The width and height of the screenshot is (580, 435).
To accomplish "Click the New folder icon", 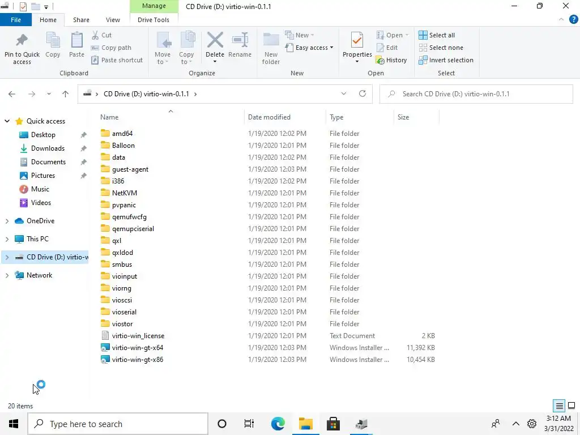I will pyautogui.click(x=271, y=40).
